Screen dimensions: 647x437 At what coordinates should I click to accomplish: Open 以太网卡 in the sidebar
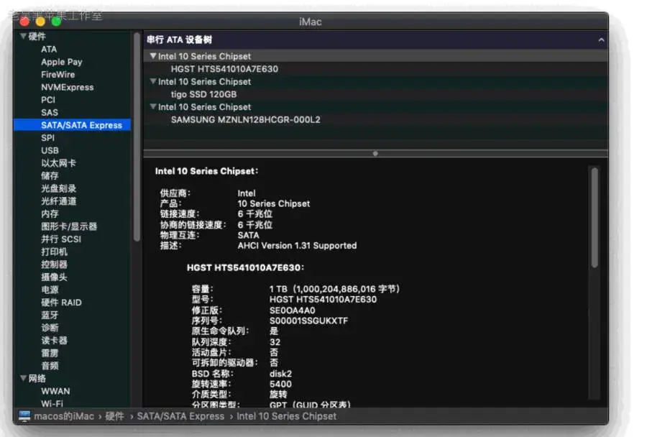58,163
